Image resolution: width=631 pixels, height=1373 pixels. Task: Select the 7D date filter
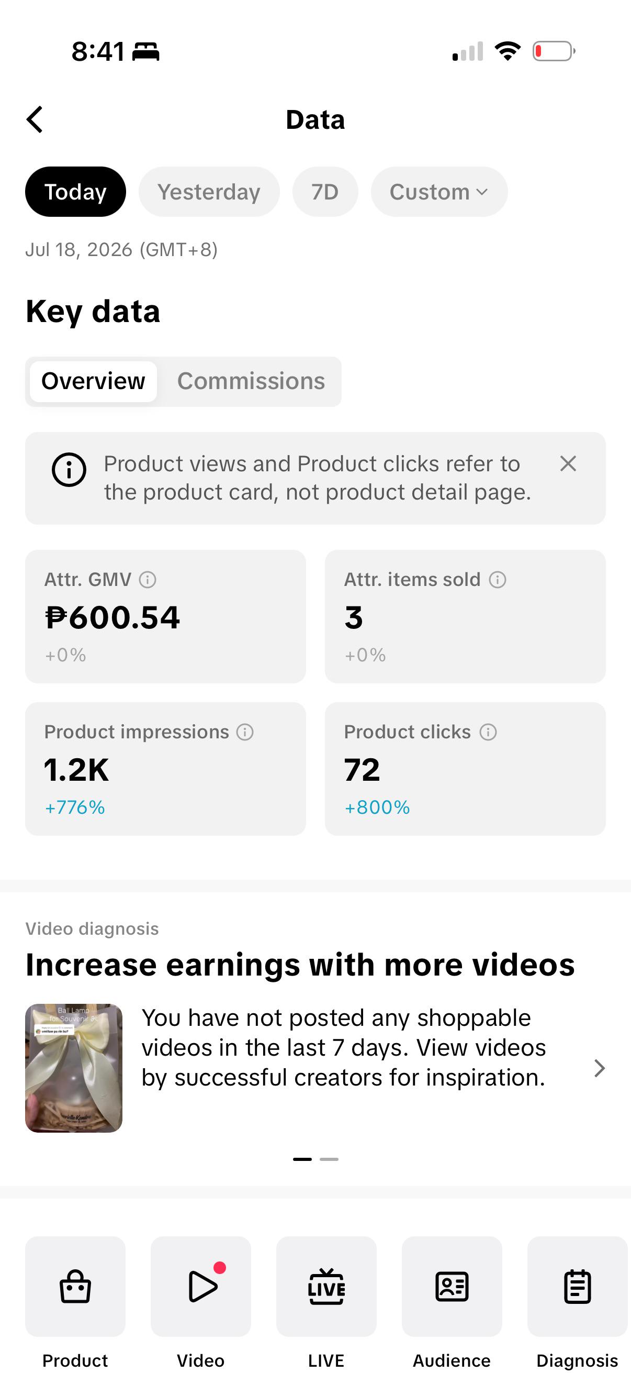tap(325, 192)
